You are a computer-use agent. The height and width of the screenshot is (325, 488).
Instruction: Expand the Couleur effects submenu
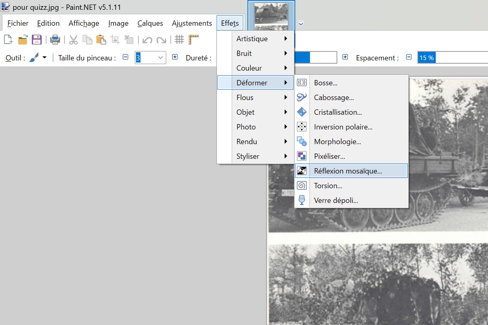point(255,68)
